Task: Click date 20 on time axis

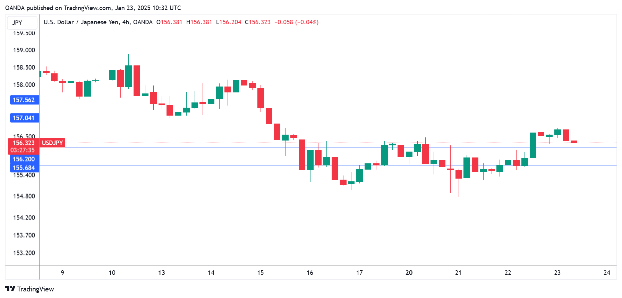Action: pos(409,273)
